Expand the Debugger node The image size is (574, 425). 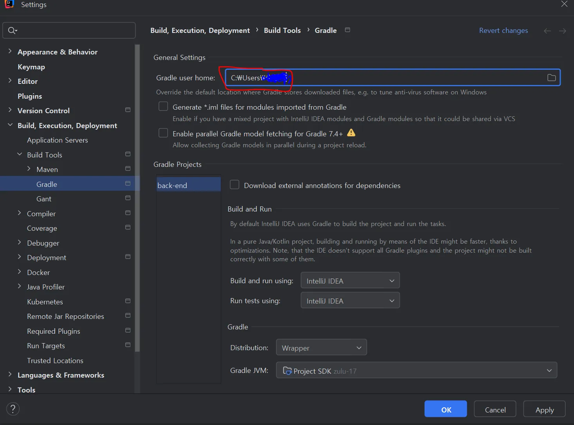coord(20,242)
